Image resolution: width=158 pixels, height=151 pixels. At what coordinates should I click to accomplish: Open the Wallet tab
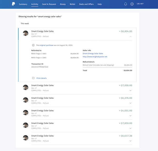click(72, 4)
